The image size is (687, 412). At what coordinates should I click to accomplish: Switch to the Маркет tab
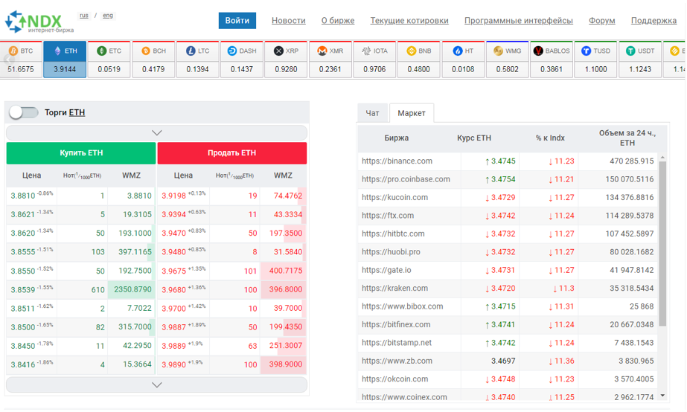(412, 113)
